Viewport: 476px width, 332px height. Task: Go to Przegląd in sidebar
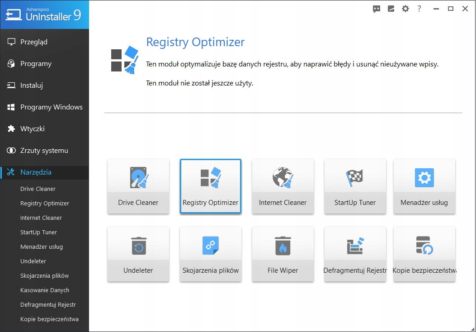[x=34, y=42]
